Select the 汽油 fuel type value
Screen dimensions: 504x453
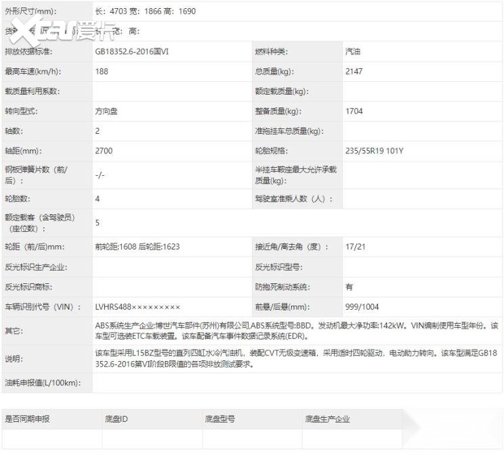pos(353,52)
